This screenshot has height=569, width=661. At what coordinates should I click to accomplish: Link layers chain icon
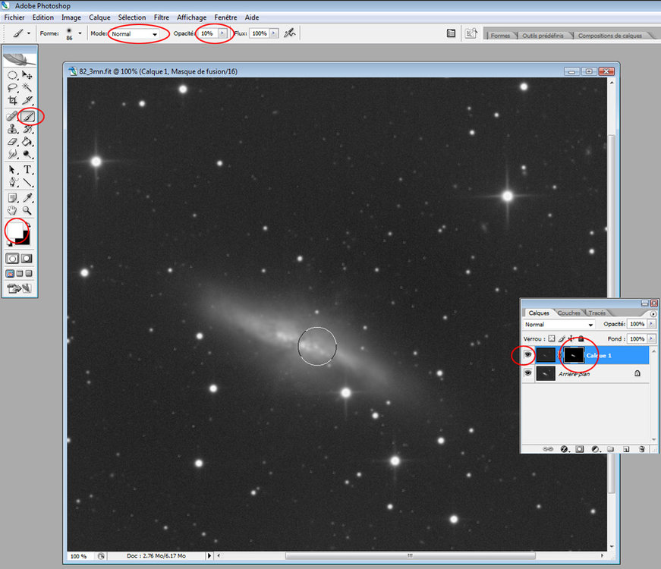click(x=548, y=449)
